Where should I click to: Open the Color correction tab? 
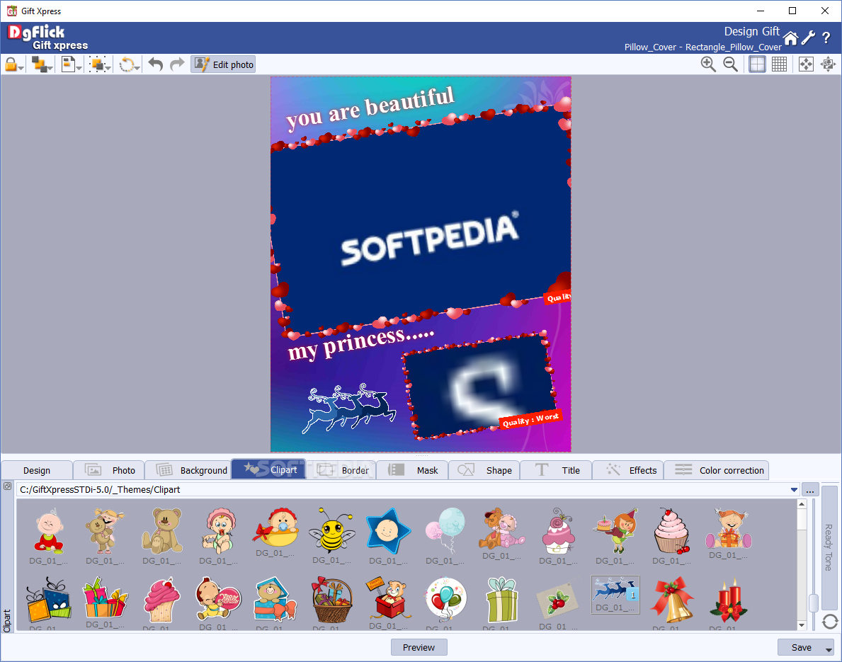point(717,470)
